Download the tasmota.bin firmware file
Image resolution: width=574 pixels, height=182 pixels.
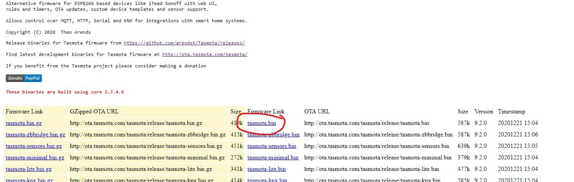click(262, 123)
